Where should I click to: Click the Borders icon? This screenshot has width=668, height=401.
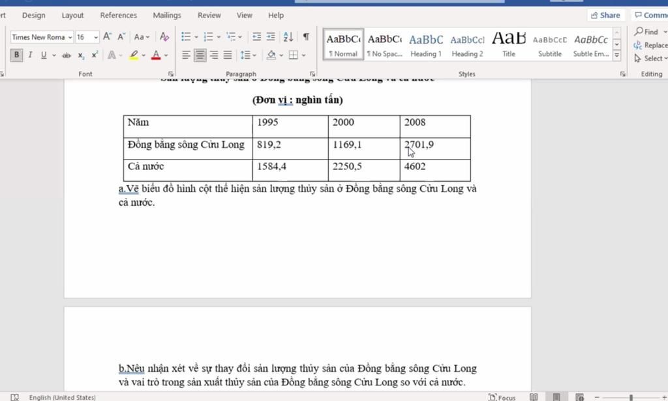point(293,55)
